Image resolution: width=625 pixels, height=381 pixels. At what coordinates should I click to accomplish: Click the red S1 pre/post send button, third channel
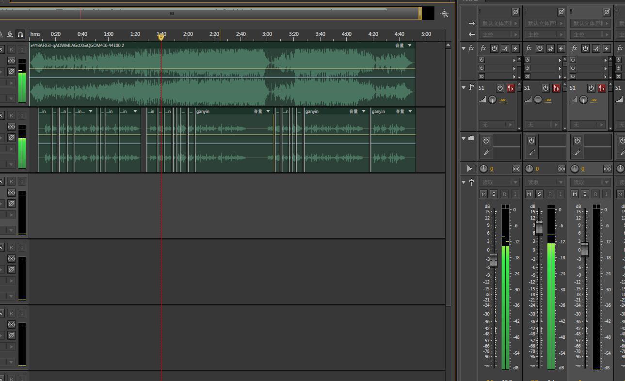[x=602, y=88]
